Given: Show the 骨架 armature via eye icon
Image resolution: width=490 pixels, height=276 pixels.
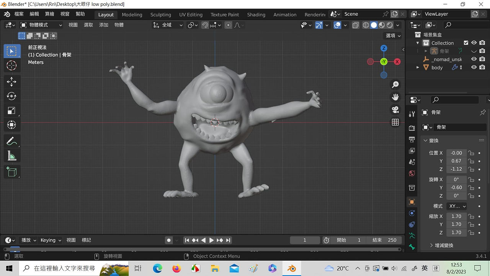Looking at the screenshot, I should click(x=474, y=51).
